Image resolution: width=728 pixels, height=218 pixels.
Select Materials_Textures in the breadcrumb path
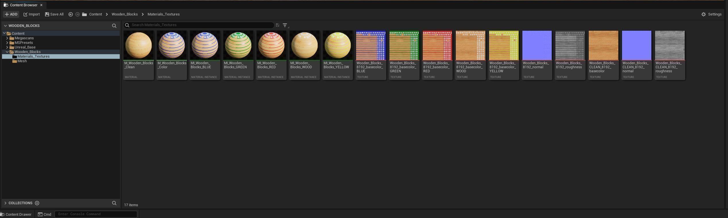click(x=164, y=14)
